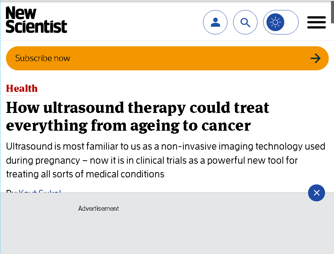Click the word 'Scientist' in the logo
Image resolution: width=334 pixels, height=254 pixels.
pos(36,26)
